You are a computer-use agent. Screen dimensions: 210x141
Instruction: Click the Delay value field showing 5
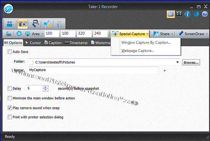click(34, 88)
